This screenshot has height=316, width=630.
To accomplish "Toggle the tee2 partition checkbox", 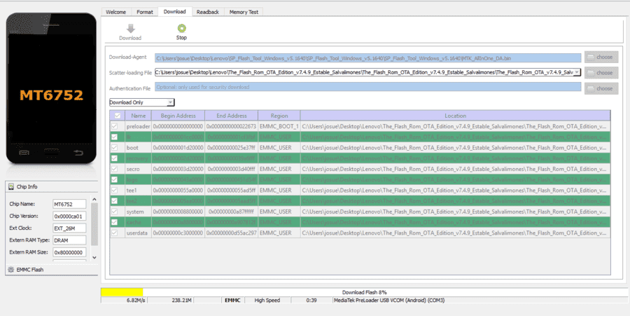I will coord(115,201).
